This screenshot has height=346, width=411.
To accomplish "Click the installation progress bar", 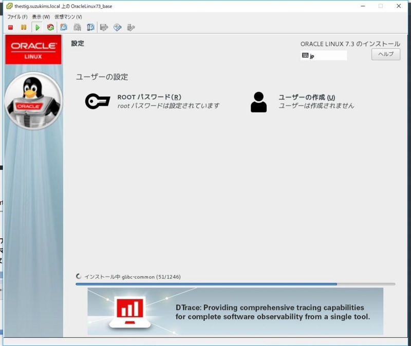I will [x=235, y=284].
